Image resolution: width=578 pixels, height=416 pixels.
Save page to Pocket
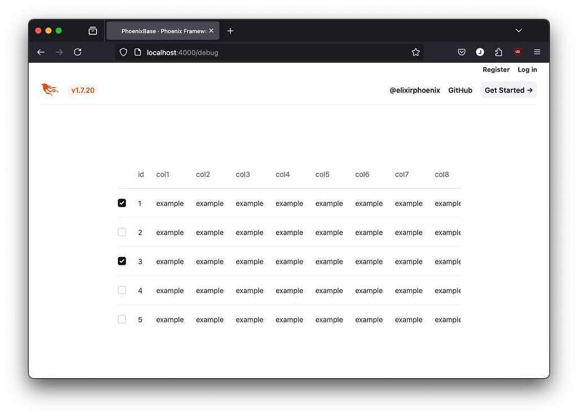click(x=461, y=51)
